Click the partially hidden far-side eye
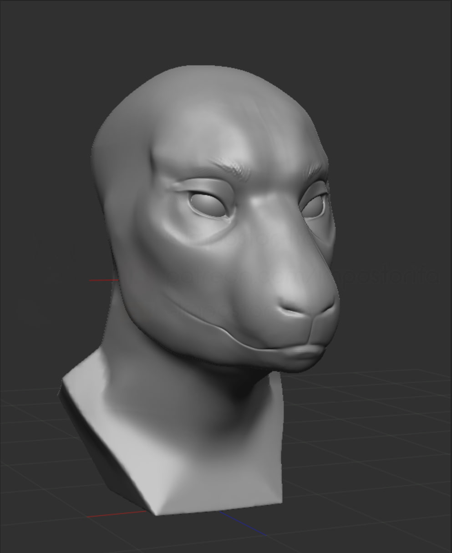This screenshot has height=553, width=452. coord(315,205)
